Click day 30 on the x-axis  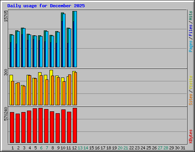177,148
